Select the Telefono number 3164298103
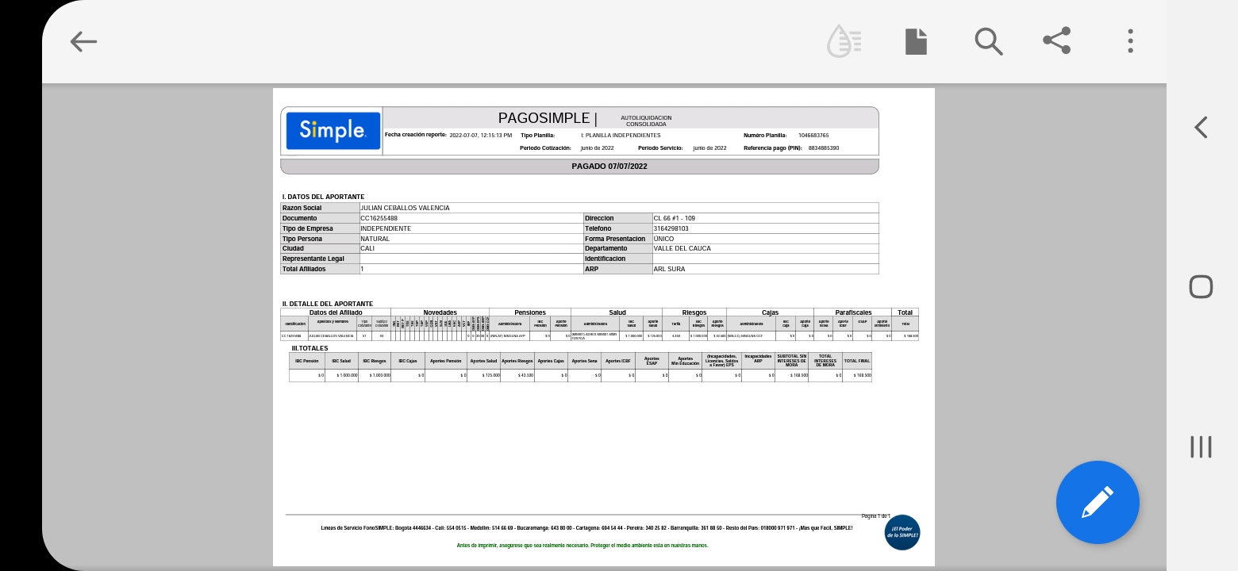This screenshot has height=571, width=1238. tap(671, 228)
